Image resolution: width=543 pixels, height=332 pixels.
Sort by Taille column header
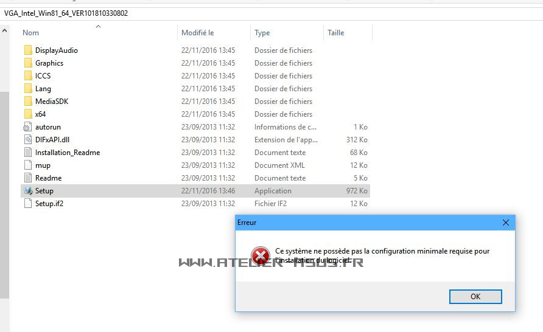click(335, 33)
